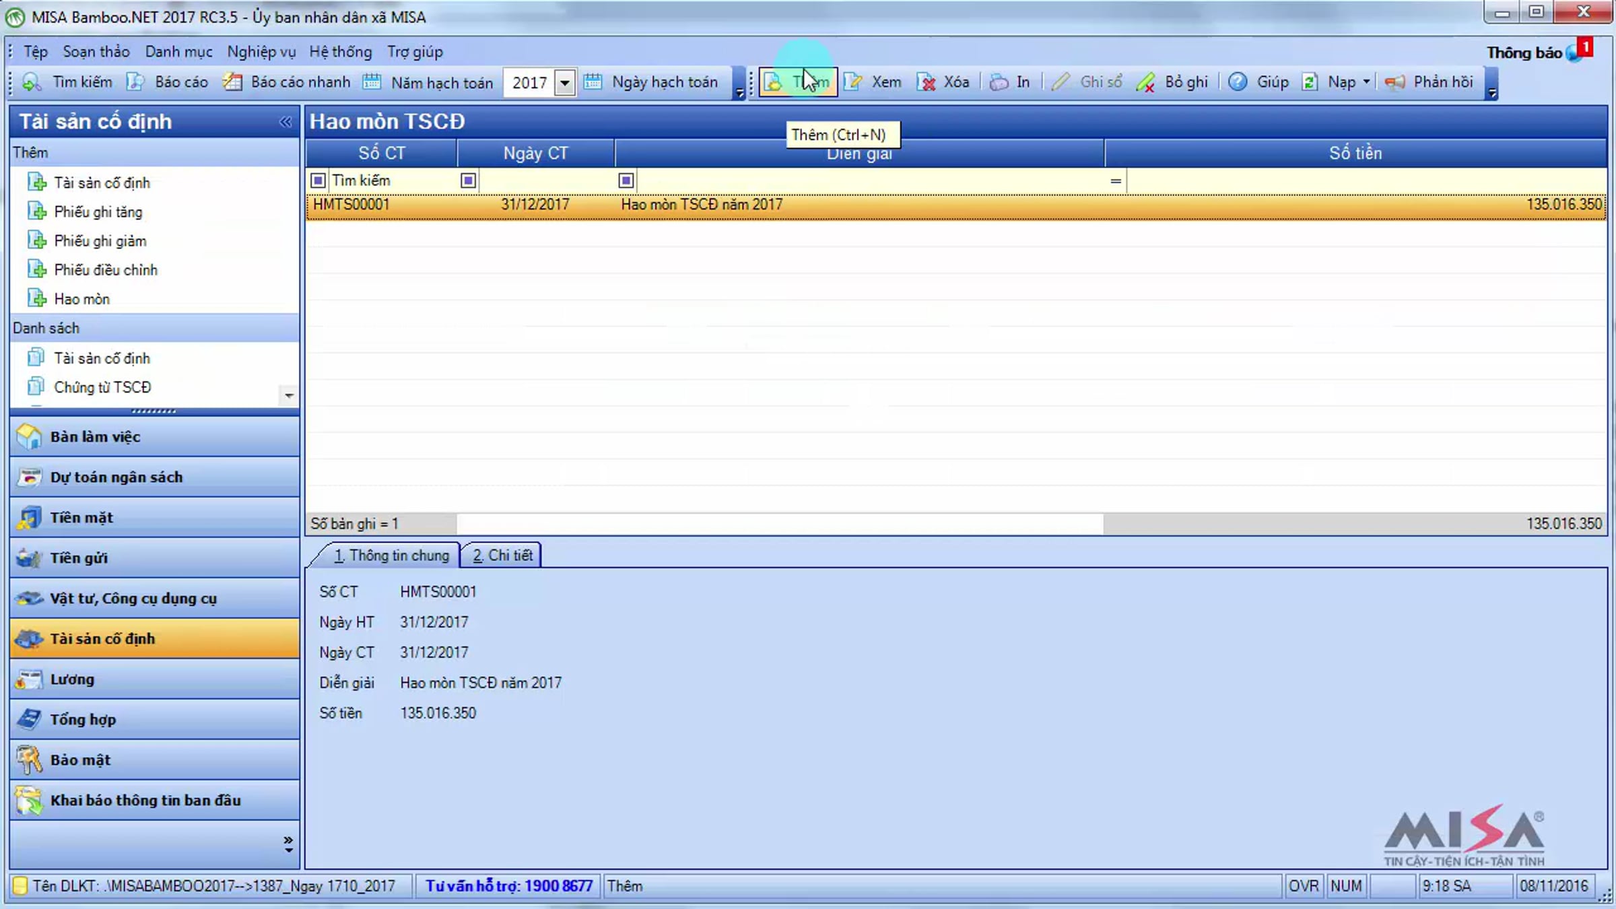Viewport: 1616px width, 909px height.
Task: Open the Trợ giúp menu
Action: (x=415, y=52)
